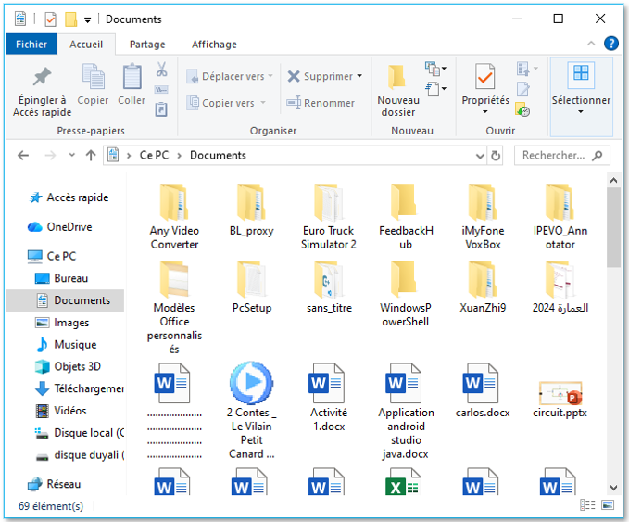Screen dimensions: 629x522
Task: Select the Euro Truck Simulator 2 folder
Action: [329, 217]
